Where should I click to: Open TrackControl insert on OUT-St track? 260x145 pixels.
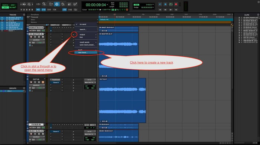(x=56, y=80)
